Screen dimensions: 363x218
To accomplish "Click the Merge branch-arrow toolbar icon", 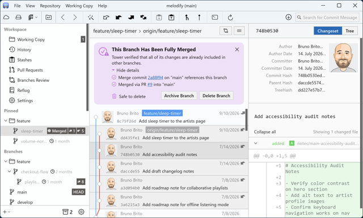I will tap(187, 18).
